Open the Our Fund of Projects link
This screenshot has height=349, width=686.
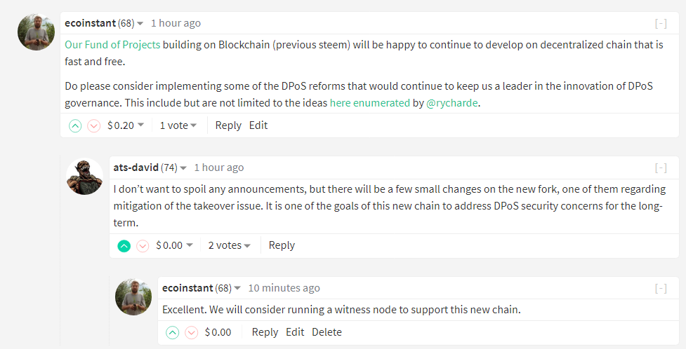click(x=112, y=45)
